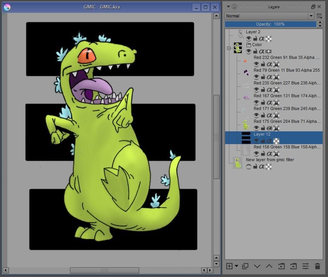Image resolution: width=328 pixels, height=277 pixels.
Task: Hide the Red 232 Green 91 layer
Action: click(256, 64)
